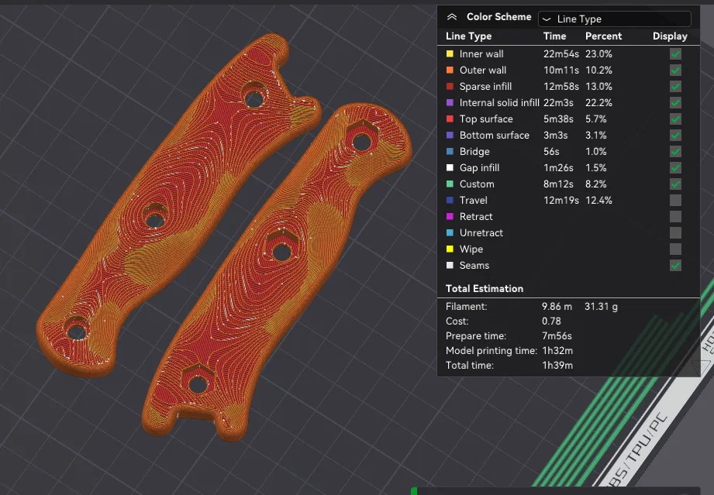Image resolution: width=714 pixels, height=495 pixels.
Task: Hide the Seams display checkbox
Action: click(x=675, y=265)
